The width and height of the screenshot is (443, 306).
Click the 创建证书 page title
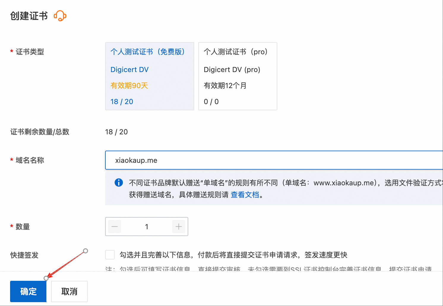click(x=29, y=16)
